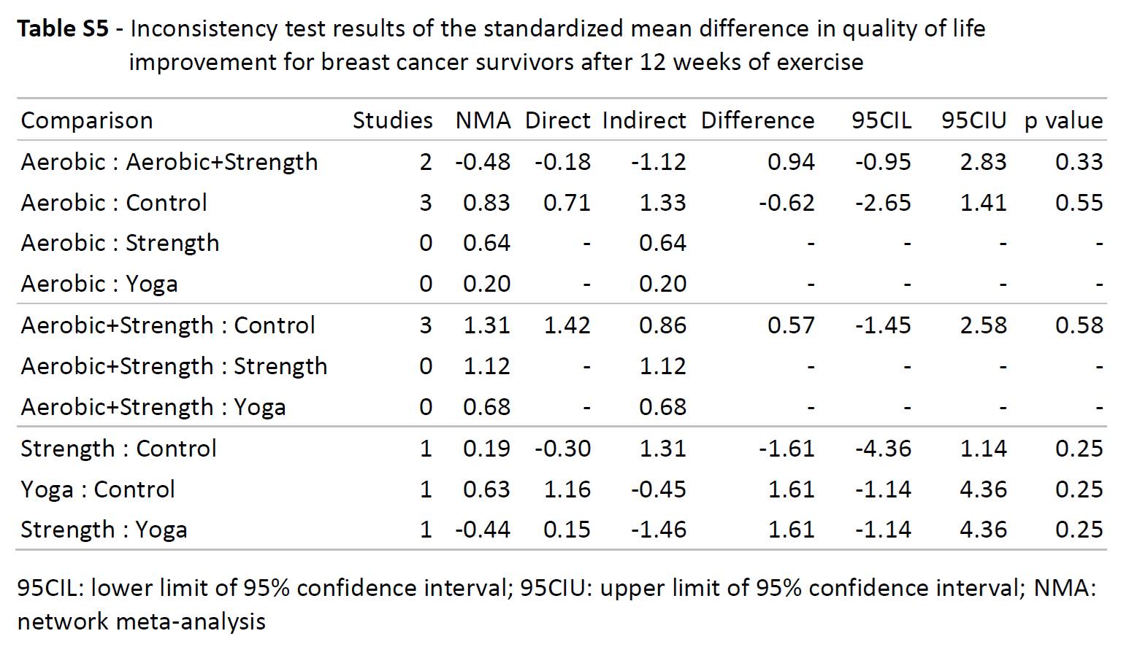Click the Aerobic : Aerobic+Strength row label

coord(169,162)
